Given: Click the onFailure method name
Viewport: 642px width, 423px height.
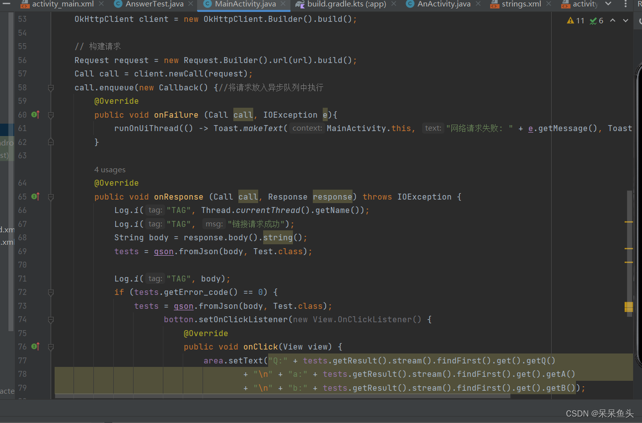Looking at the screenshot, I should tap(176, 115).
